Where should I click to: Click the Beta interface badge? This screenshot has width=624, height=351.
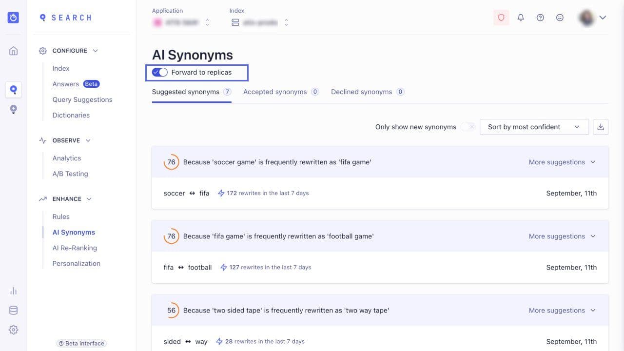coord(81,343)
